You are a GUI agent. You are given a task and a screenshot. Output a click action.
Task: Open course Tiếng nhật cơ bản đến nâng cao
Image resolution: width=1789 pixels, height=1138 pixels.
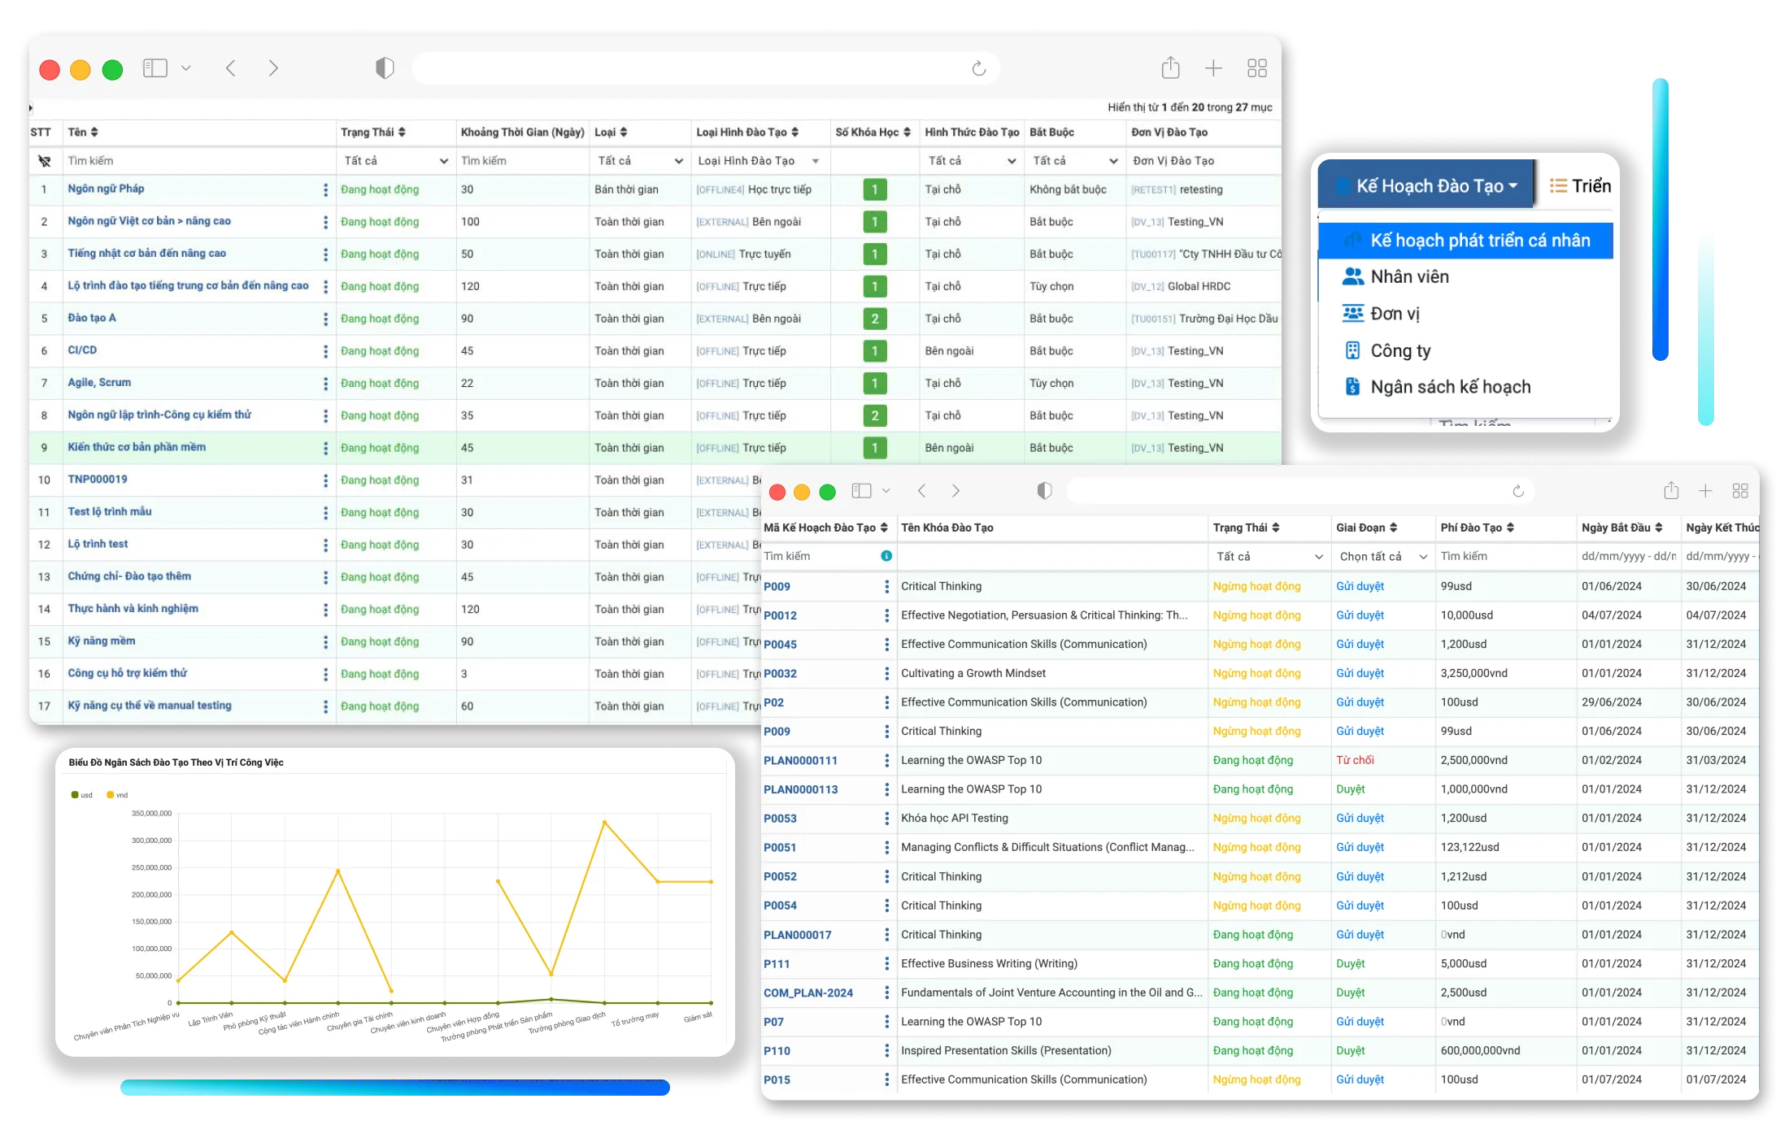pos(147,254)
